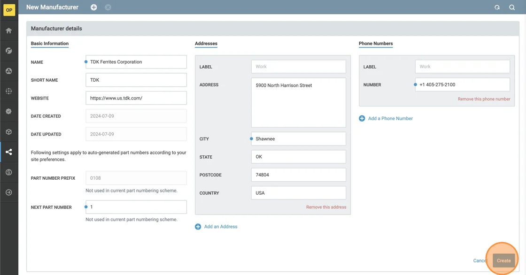Click the Cancel link

click(x=480, y=260)
